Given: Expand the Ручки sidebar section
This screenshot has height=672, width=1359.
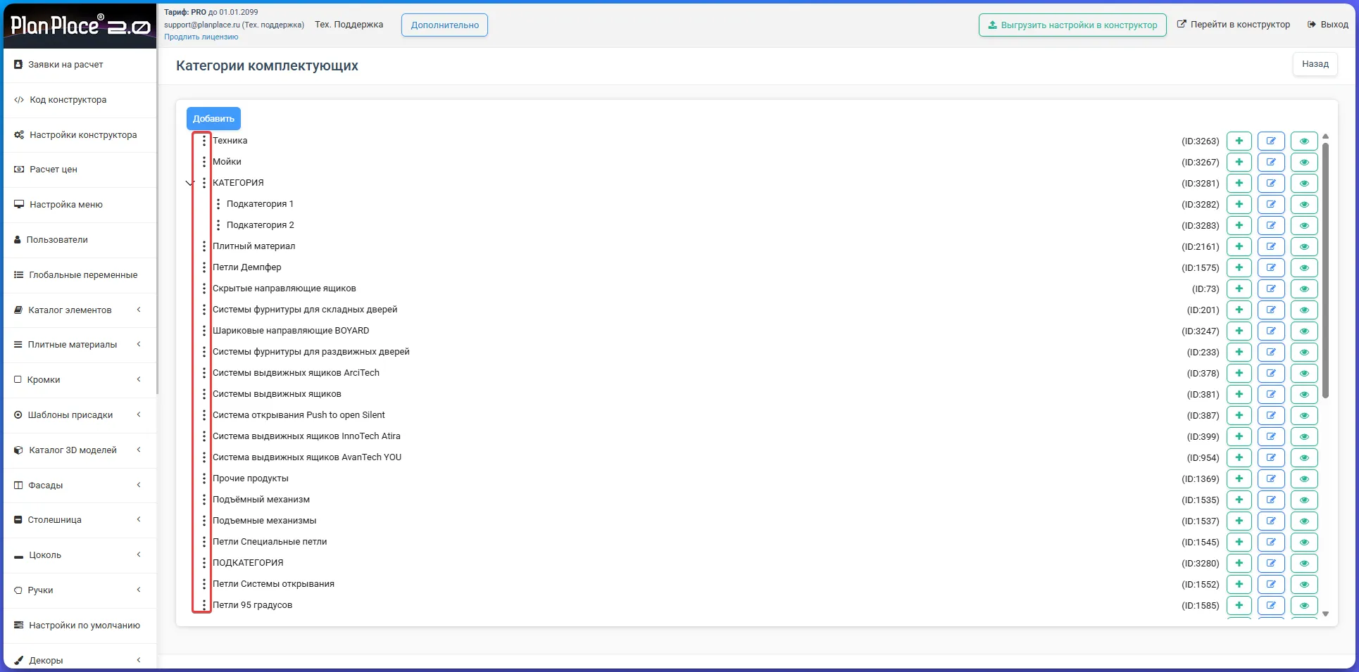Looking at the screenshot, I should click(80, 590).
